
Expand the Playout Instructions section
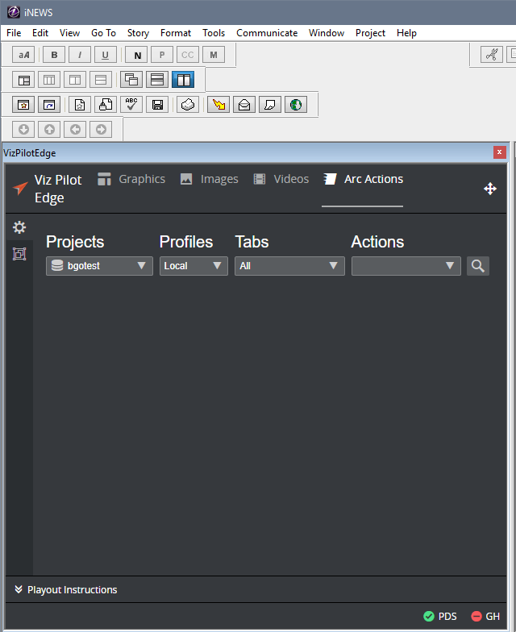coord(65,590)
